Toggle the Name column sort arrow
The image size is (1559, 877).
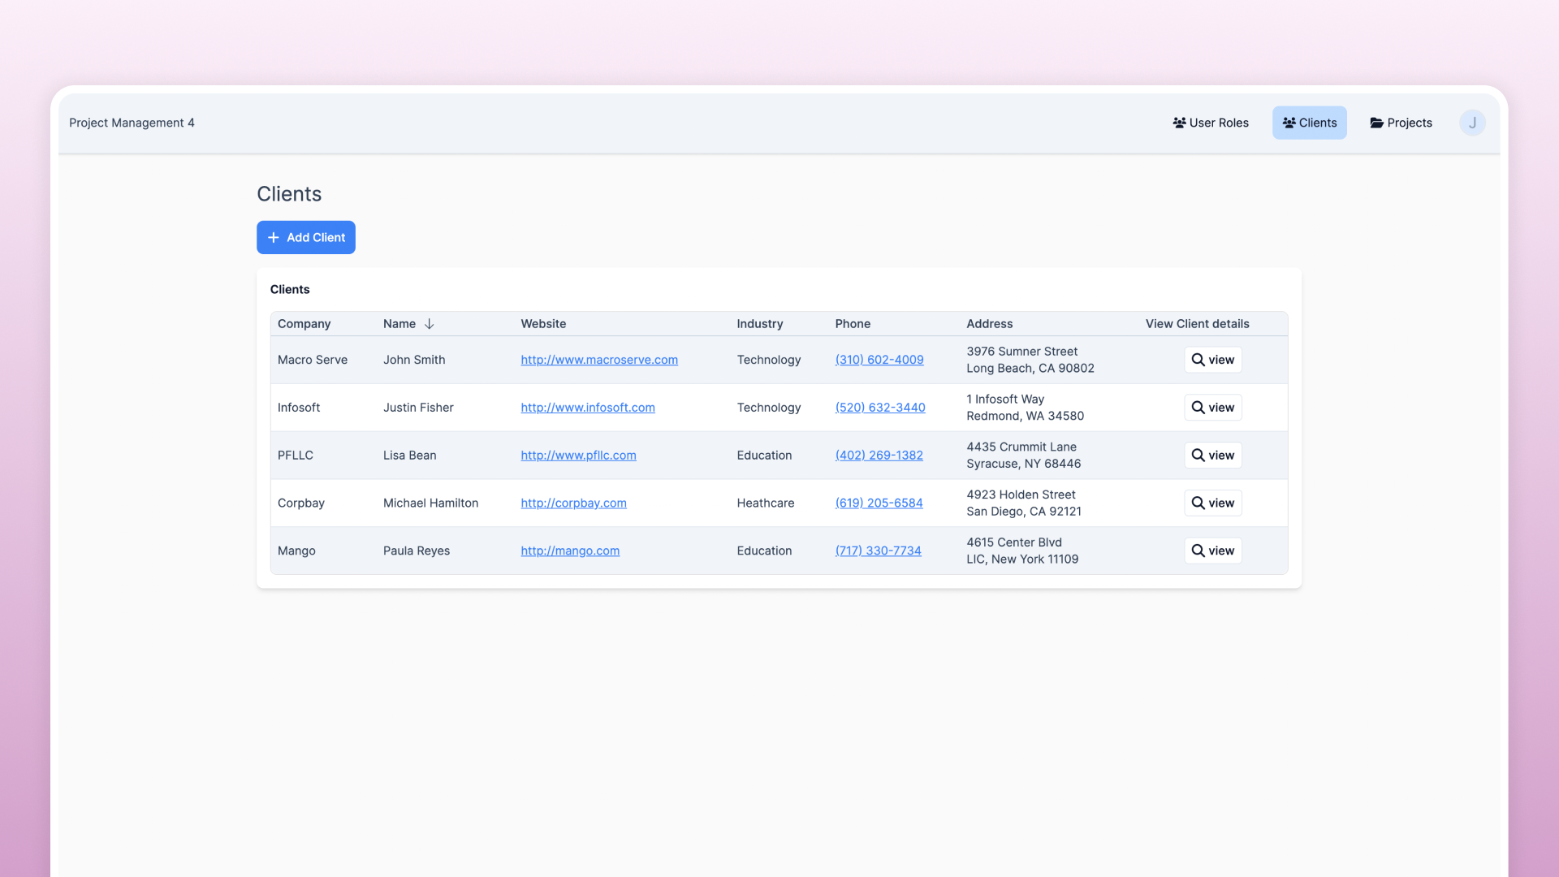coord(429,324)
